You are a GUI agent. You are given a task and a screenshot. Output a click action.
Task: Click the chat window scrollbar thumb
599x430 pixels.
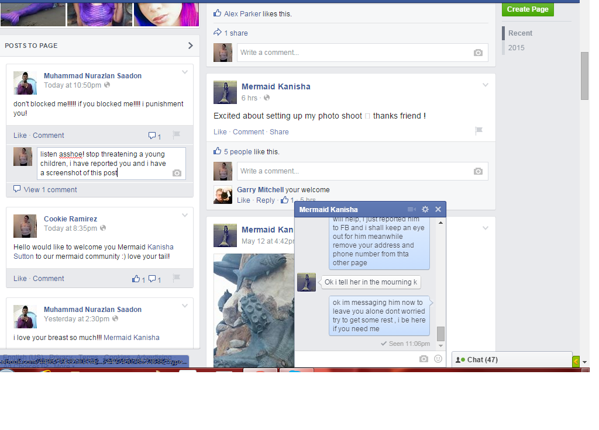point(440,334)
